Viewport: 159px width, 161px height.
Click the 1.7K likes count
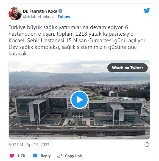pyautogui.click(x=21, y=156)
